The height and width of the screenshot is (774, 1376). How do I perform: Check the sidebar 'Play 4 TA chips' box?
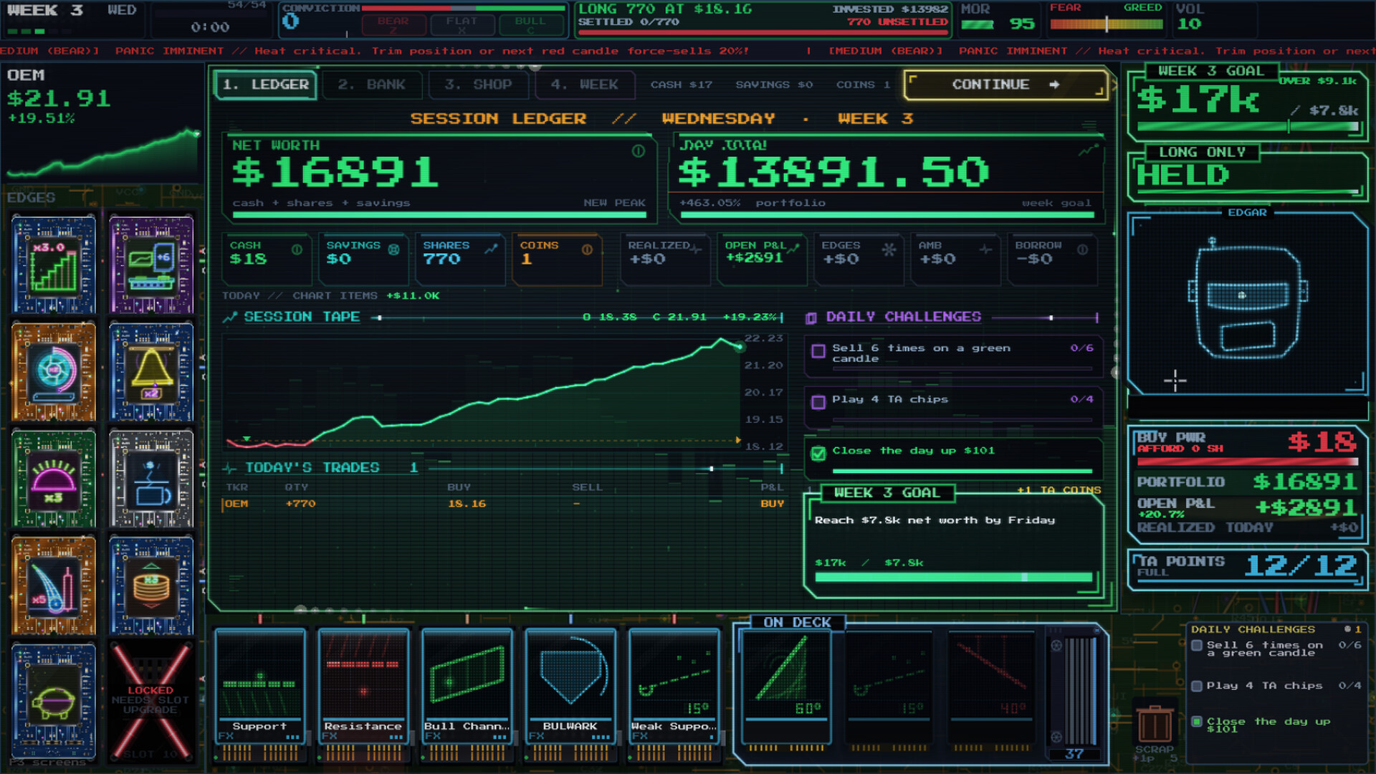tap(1196, 686)
